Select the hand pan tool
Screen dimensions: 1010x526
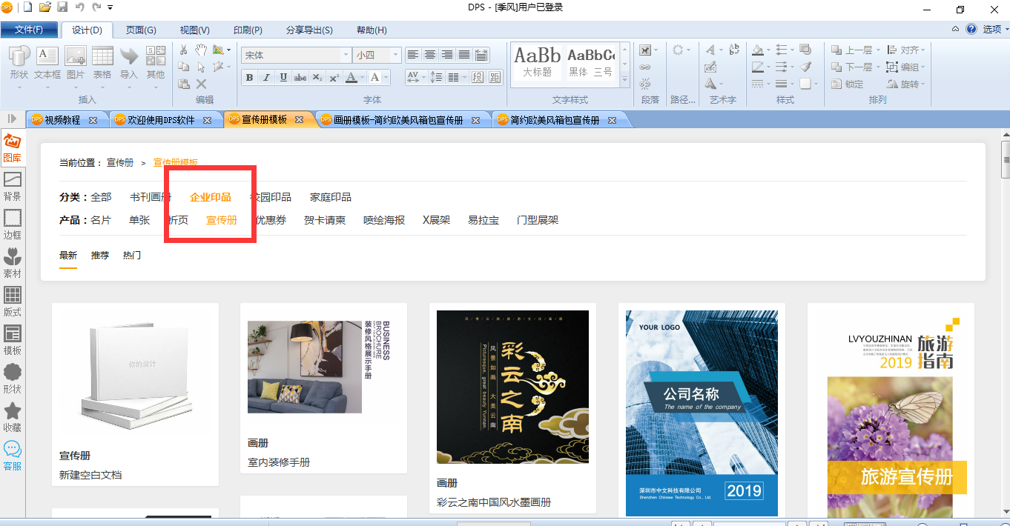tap(201, 50)
